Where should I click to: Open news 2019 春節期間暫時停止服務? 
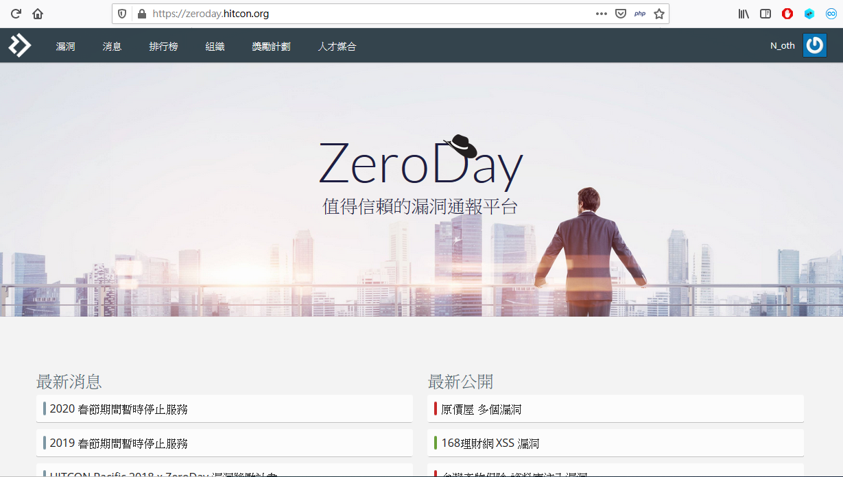click(224, 443)
